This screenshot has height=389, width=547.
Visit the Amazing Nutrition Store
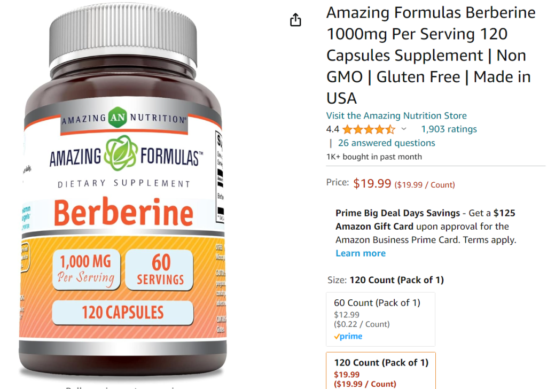[396, 115]
